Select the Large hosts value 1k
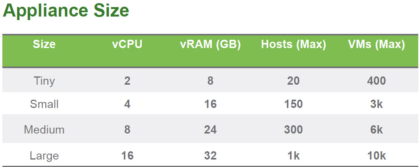This screenshot has height=167, width=419. click(x=293, y=156)
